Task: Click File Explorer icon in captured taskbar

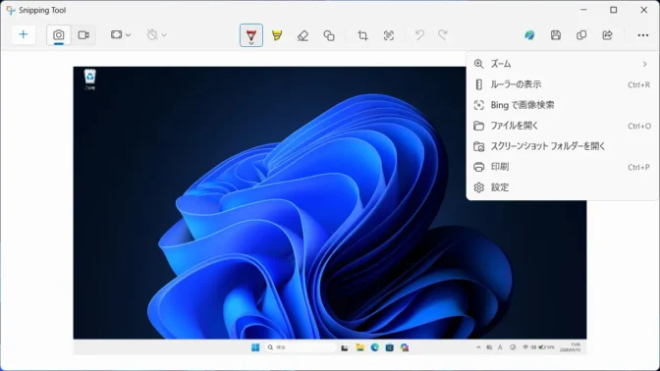Action: 359,347
